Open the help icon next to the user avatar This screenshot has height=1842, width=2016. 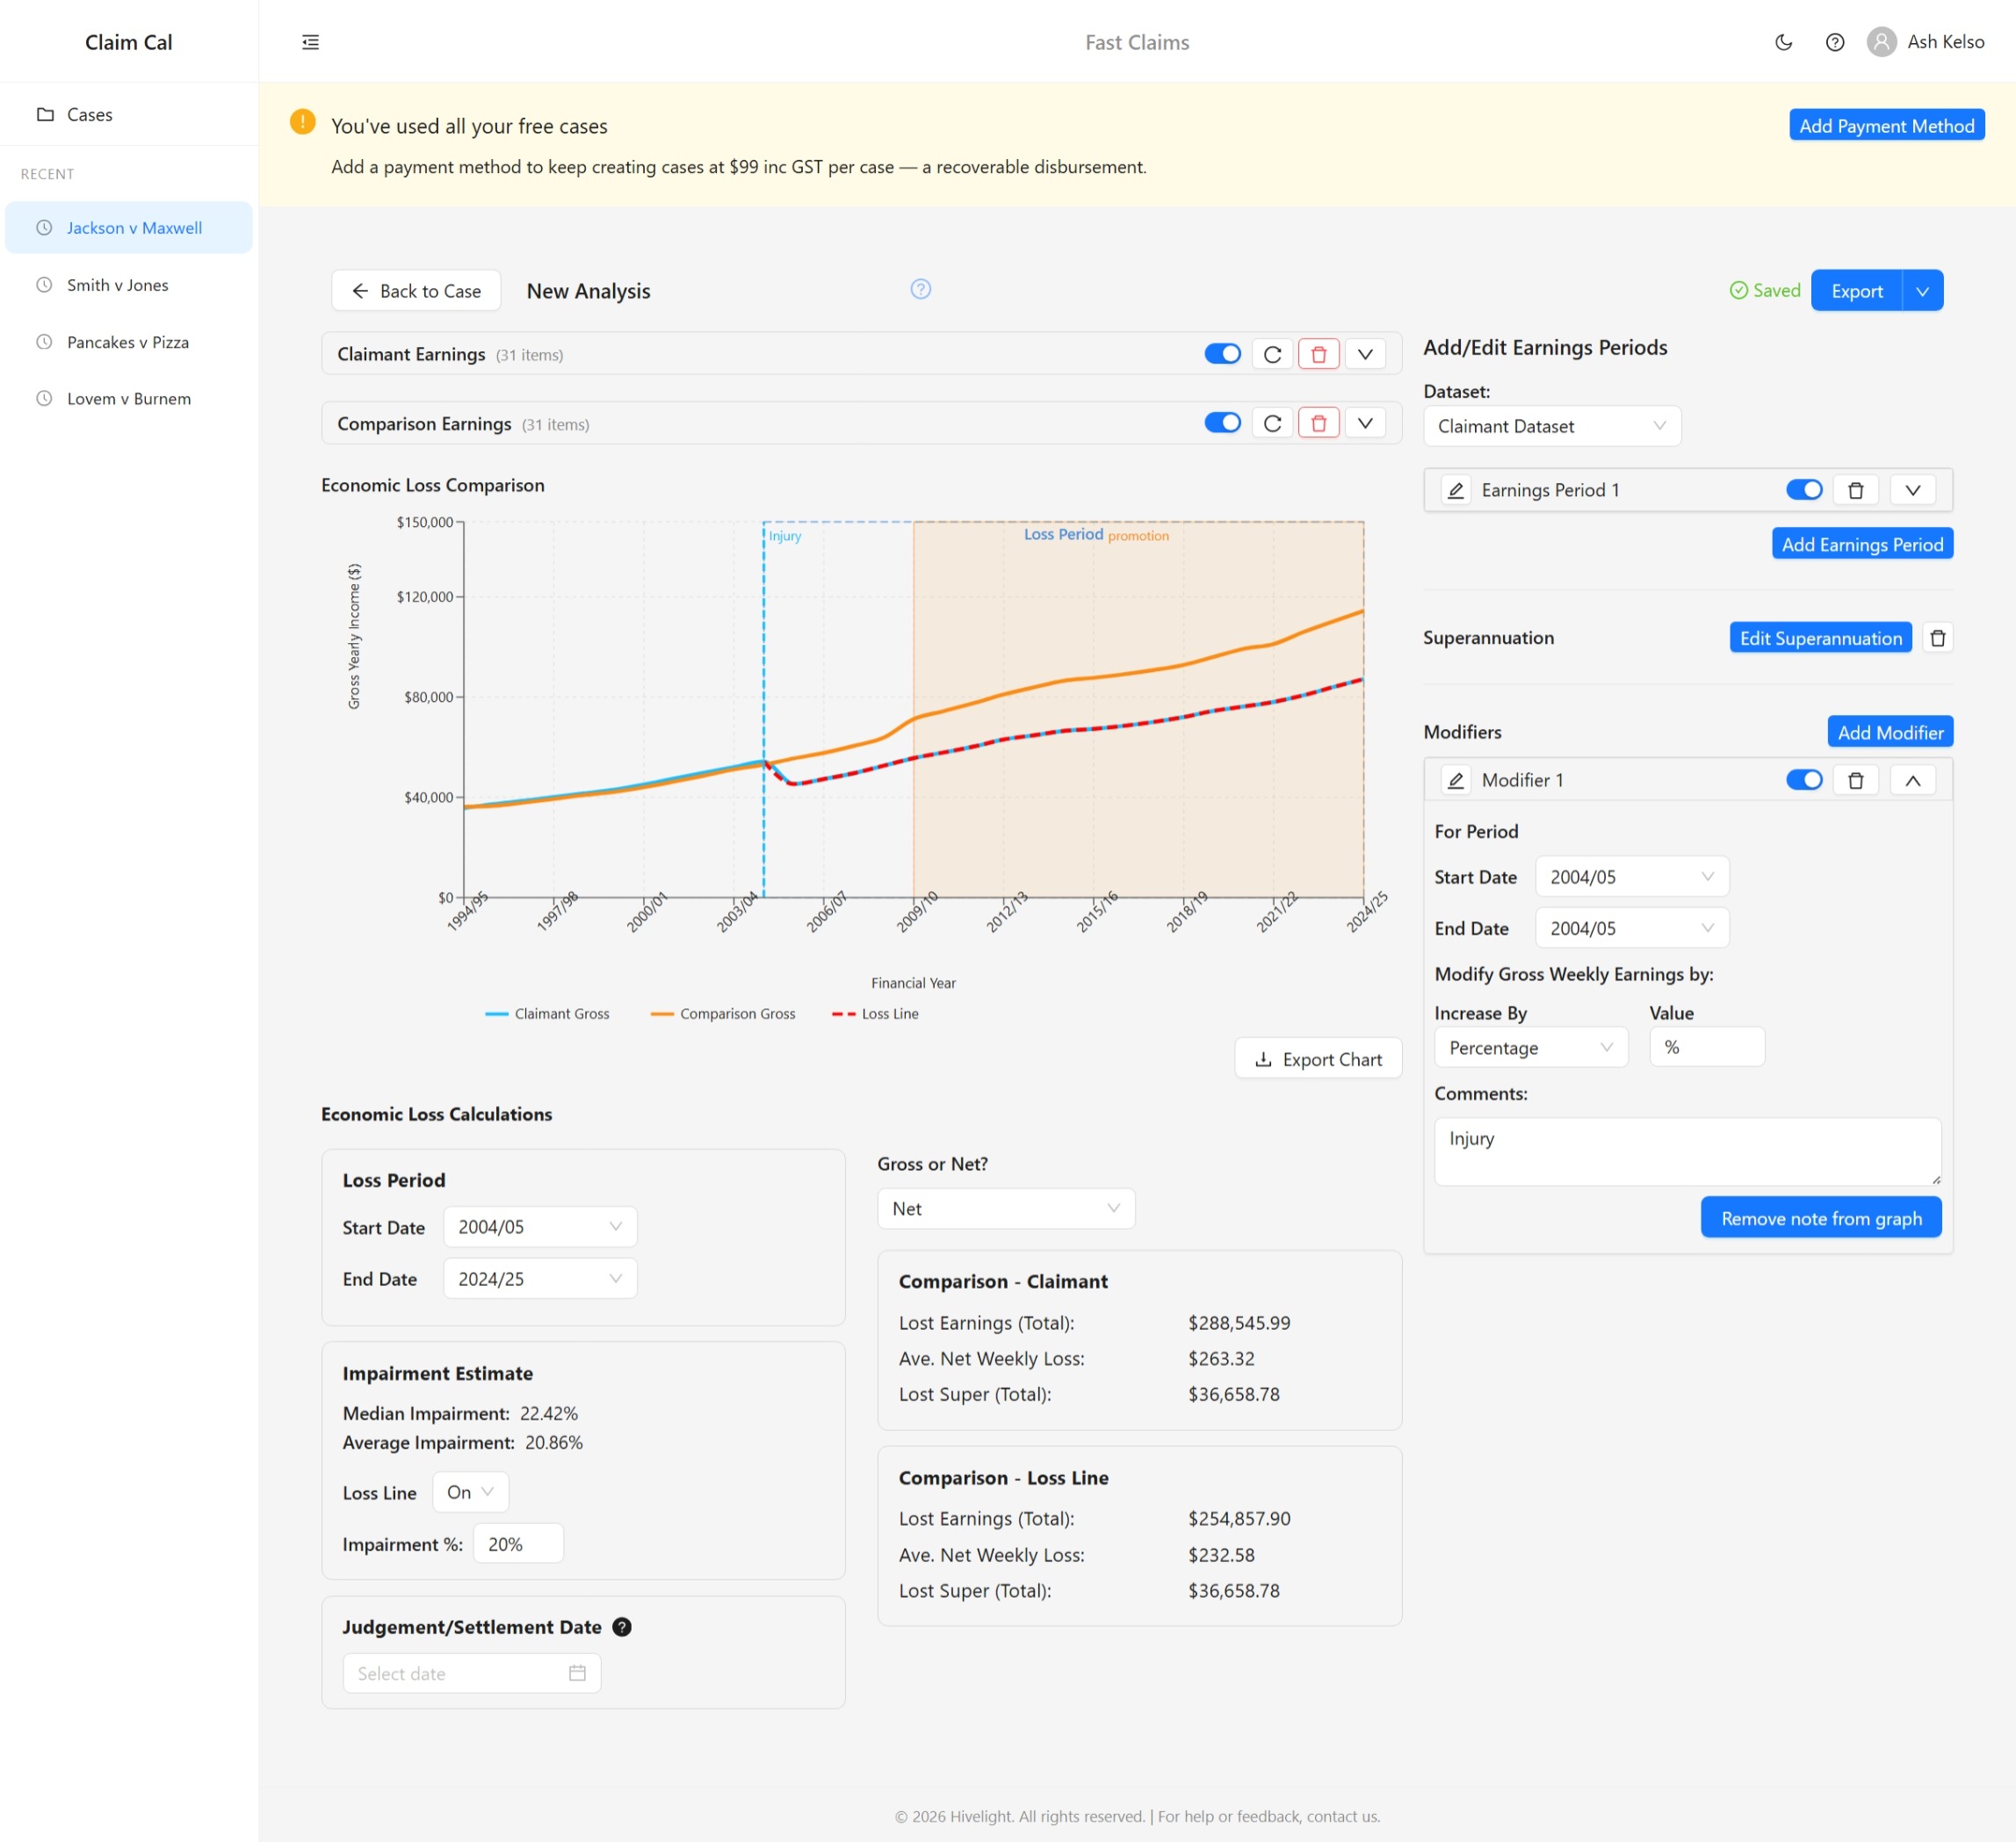pos(1835,42)
